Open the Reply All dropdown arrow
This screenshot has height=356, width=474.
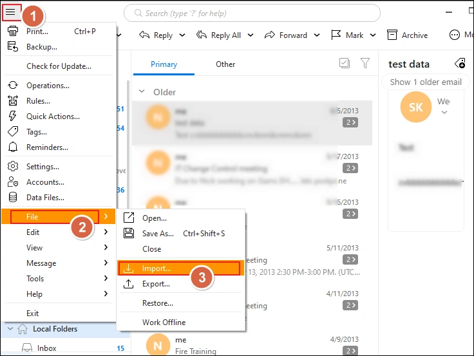tap(251, 35)
